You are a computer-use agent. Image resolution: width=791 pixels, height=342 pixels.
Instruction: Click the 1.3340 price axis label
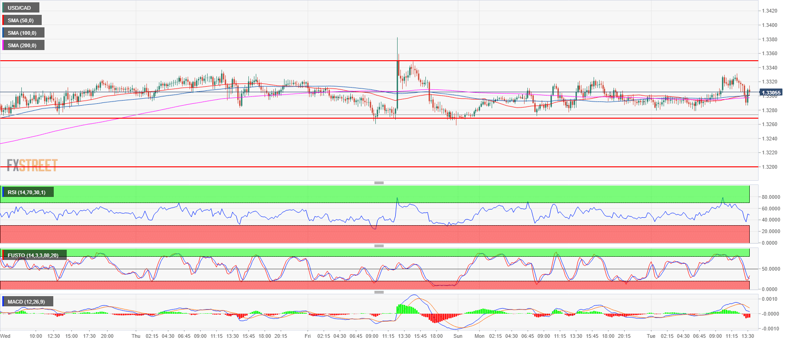pyautogui.click(x=770, y=68)
